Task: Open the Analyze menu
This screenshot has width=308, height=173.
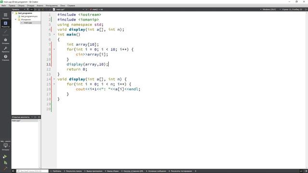Action: 40,5
